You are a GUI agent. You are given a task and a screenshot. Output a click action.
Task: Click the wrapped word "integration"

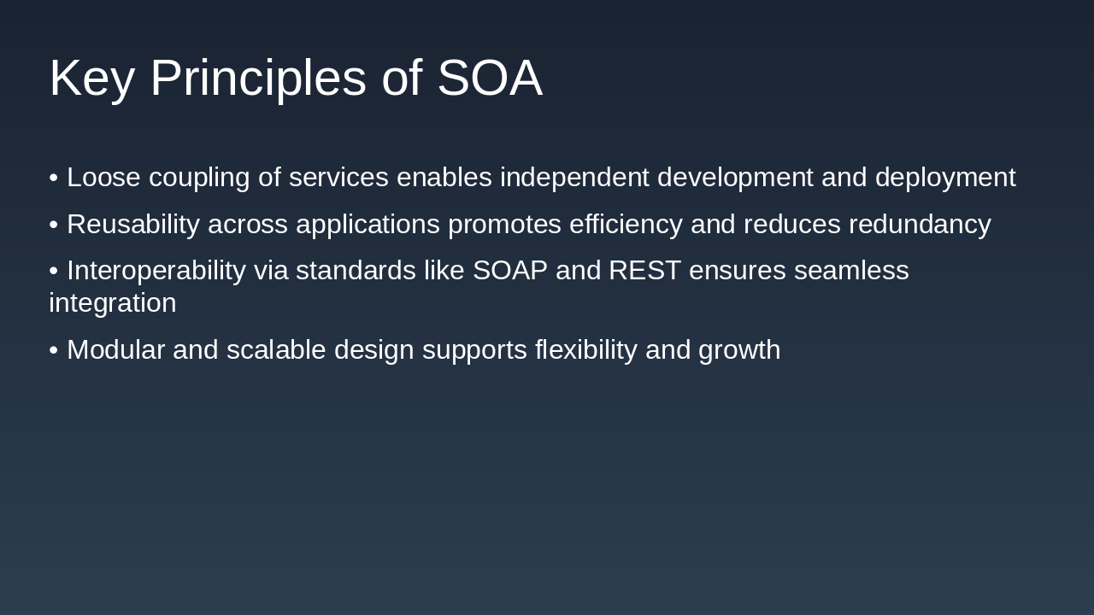(x=113, y=303)
